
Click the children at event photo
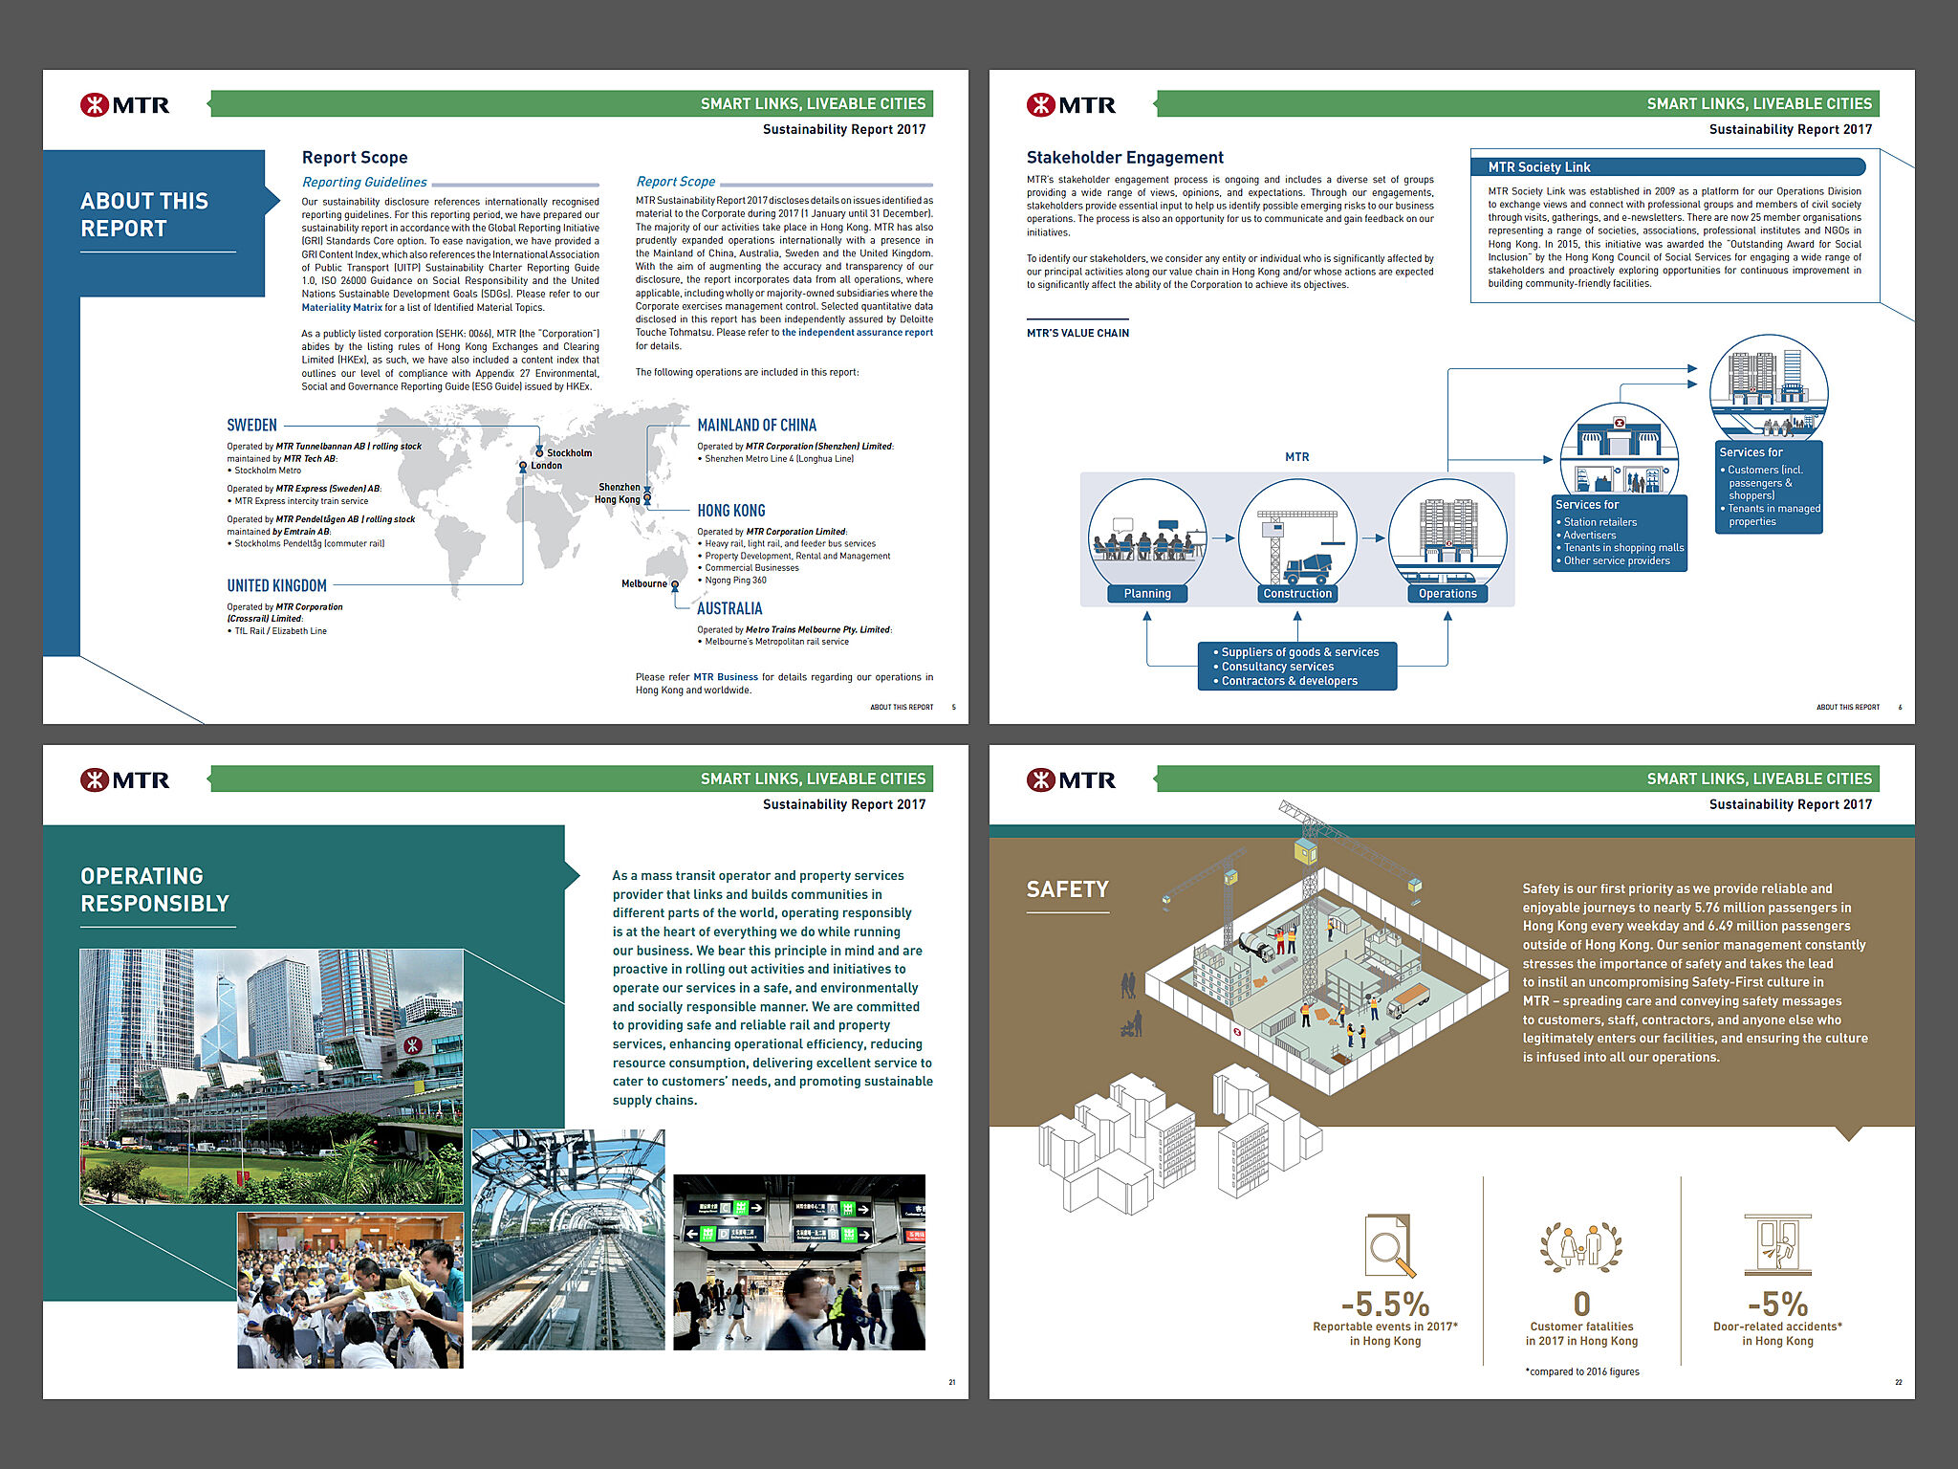click(350, 1290)
